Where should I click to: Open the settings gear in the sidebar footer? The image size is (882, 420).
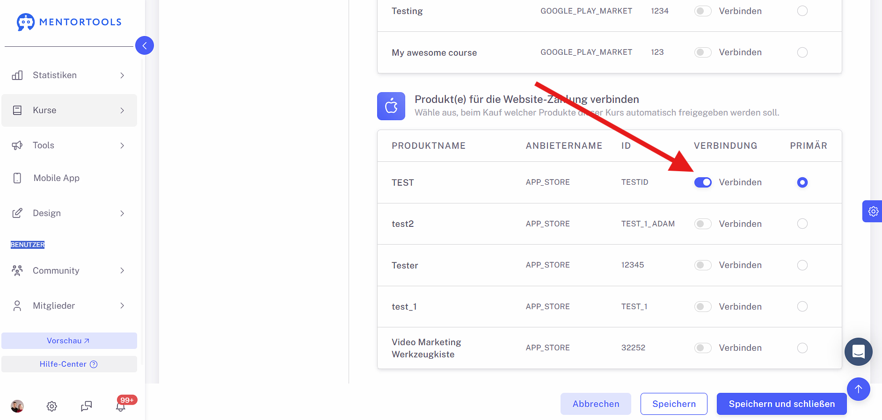click(x=52, y=406)
